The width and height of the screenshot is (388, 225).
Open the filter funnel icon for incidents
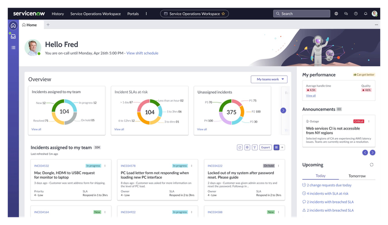[x=254, y=147]
